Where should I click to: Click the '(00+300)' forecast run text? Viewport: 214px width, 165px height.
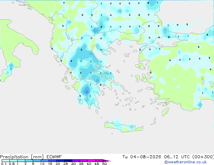(203, 157)
